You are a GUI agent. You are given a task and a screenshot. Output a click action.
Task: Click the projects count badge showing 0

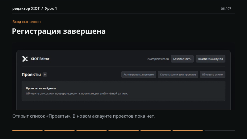pos(45,74)
